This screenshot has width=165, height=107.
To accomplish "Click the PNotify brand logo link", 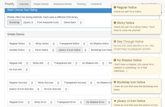I will 9,4.
